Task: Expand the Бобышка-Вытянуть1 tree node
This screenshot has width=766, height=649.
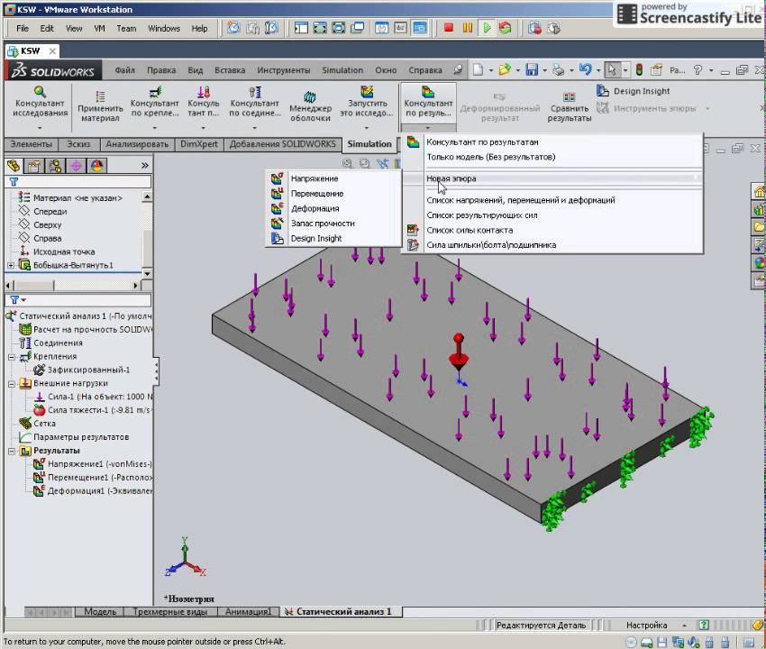Action: [x=11, y=265]
